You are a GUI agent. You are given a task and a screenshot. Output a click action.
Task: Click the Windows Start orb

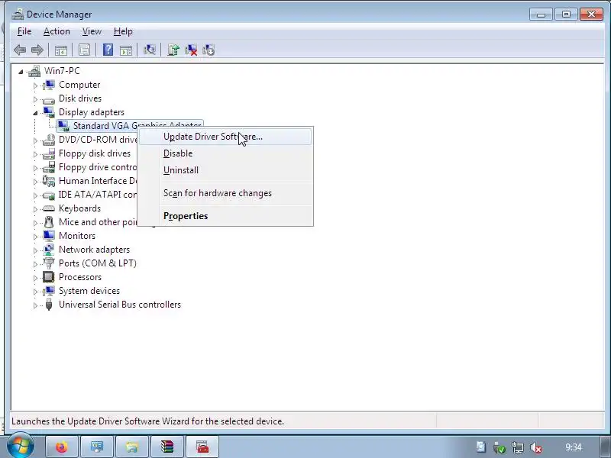pyautogui.click(x=21, y=446)
